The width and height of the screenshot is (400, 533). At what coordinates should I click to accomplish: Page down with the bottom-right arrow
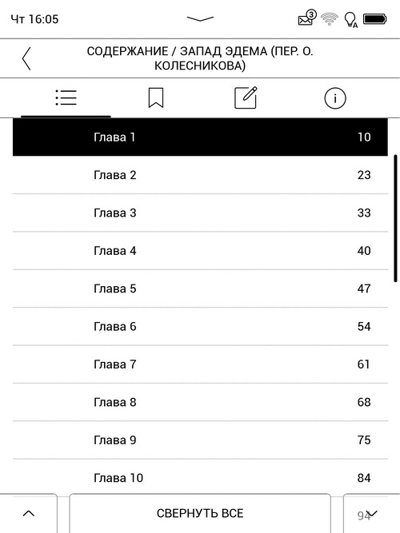point(371,513)
